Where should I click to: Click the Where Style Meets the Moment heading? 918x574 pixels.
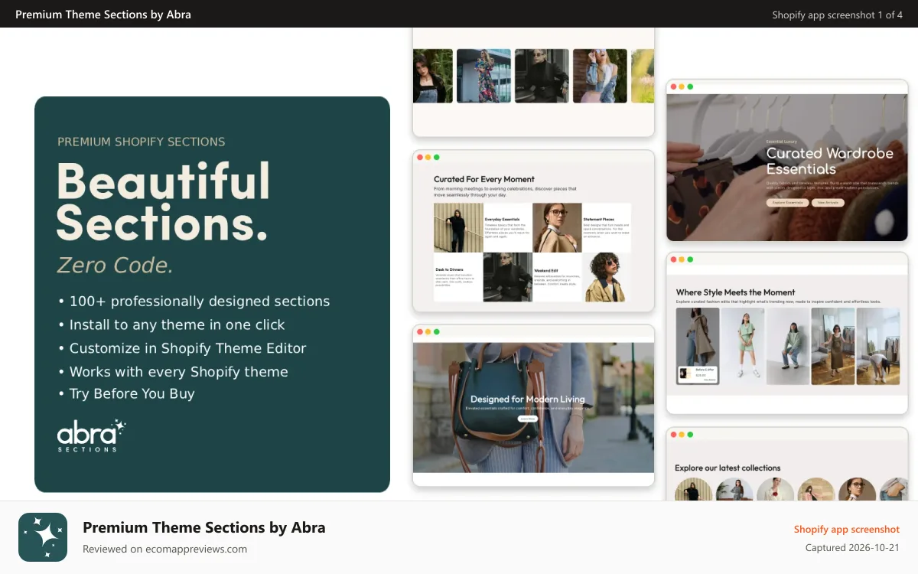(x=736, y=292)
